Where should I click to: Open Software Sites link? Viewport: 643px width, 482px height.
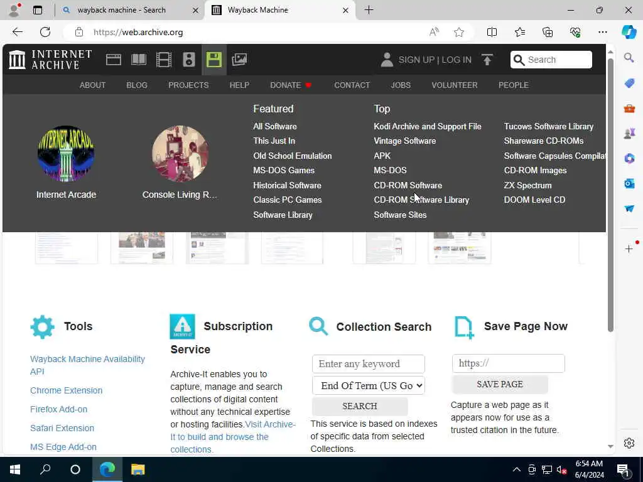coord(400,215)
